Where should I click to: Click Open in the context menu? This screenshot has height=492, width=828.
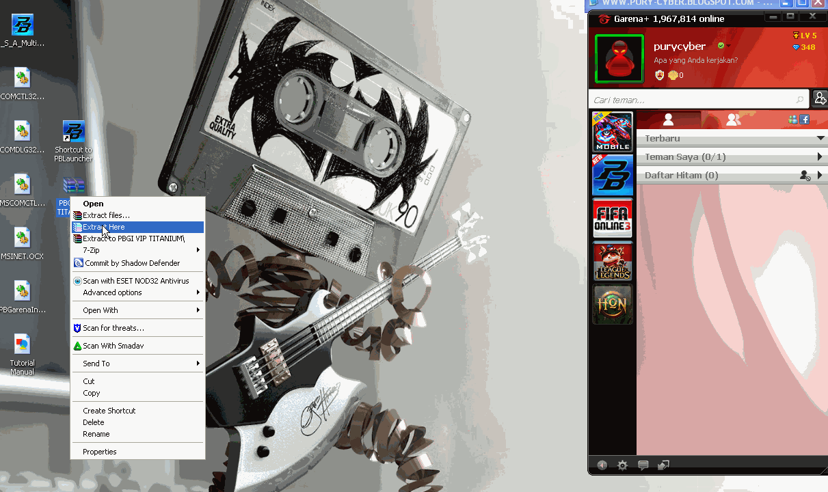(137, 204)
